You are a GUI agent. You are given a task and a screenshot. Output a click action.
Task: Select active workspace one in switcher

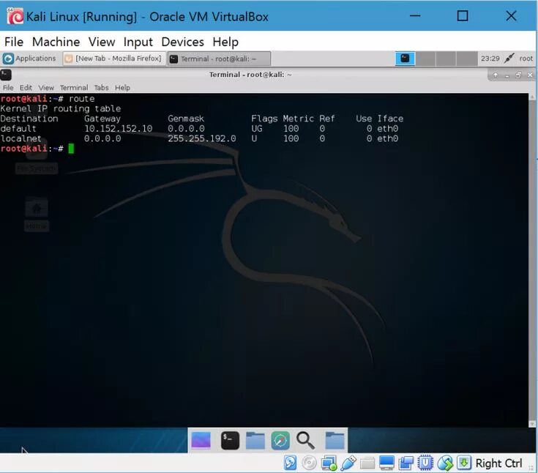[405, 59]
